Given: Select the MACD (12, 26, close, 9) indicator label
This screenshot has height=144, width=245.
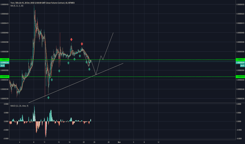Looking at the screenshot, I should pos(19,106).
